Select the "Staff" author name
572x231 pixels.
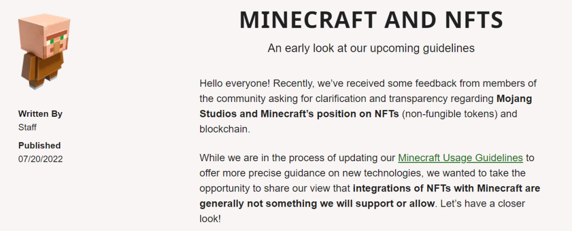(x=28, y=127)
